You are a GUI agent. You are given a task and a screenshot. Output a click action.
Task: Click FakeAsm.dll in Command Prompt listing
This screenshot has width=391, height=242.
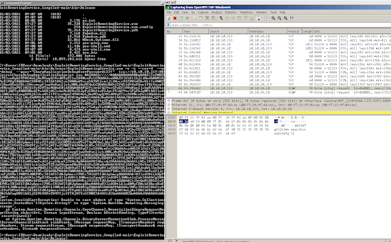click(94, 33)
